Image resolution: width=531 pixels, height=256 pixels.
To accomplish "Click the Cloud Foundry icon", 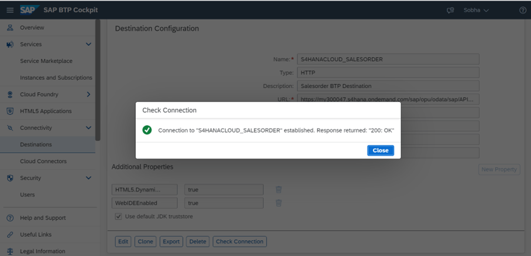I will (x=10, y=95).
